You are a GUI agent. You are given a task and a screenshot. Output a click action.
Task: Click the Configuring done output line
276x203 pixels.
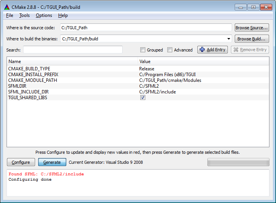pyautogui.click(x=30, y=180)
